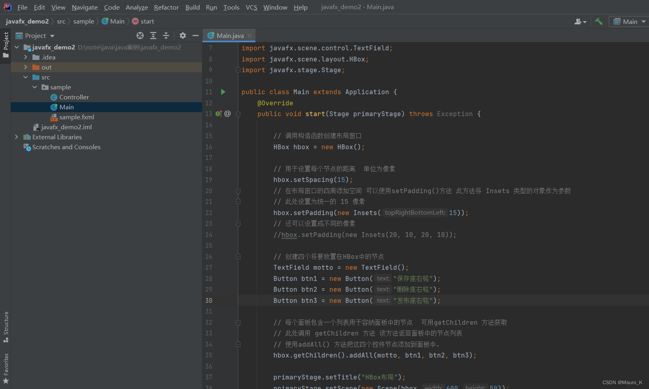
Task: Open the Build menu
Action: [193, 7]
